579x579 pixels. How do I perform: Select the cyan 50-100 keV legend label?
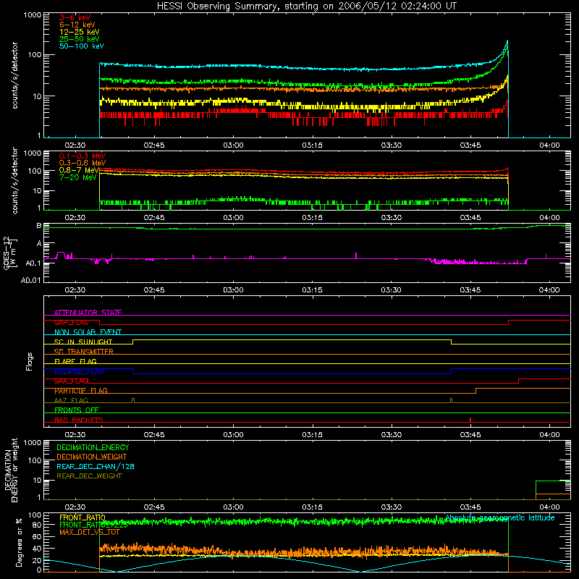coord(82,46)
